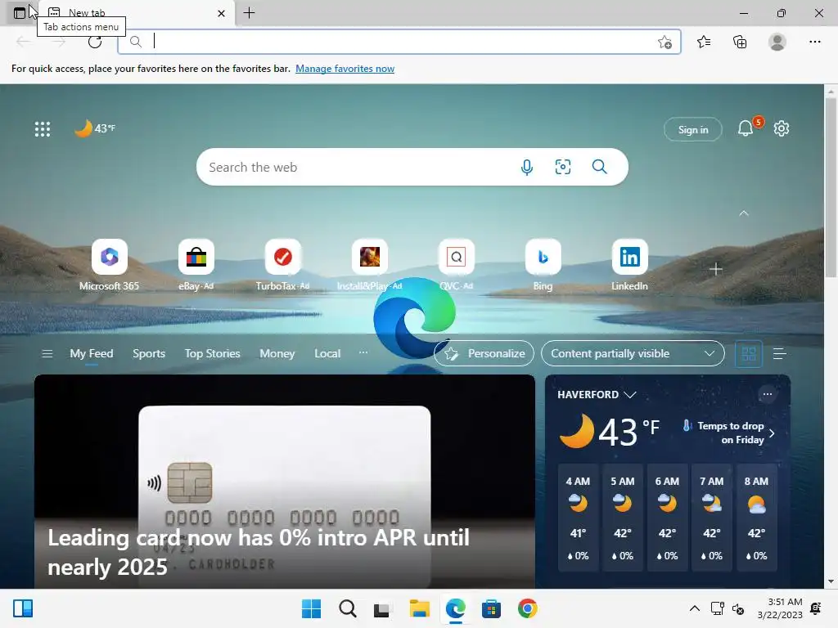Select the My Feed tab
Viewport: 838px width, 628px height.
click(x=92, y=353)
